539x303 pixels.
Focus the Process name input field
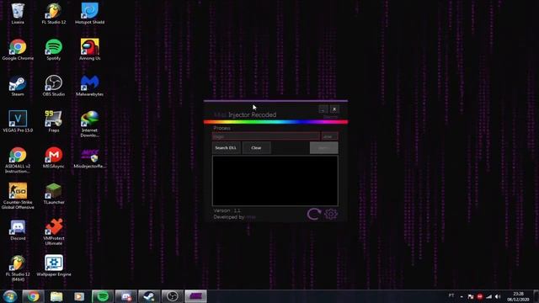point(266,136)
